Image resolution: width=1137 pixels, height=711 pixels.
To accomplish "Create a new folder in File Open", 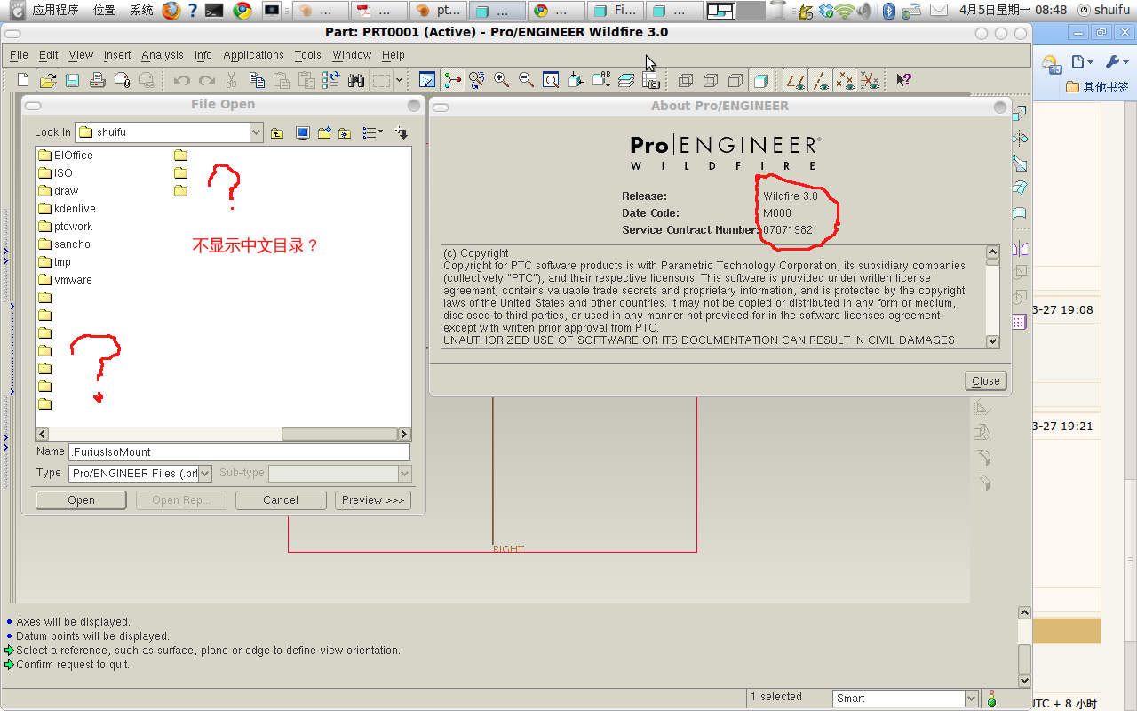I will click(x=323, y=133).
